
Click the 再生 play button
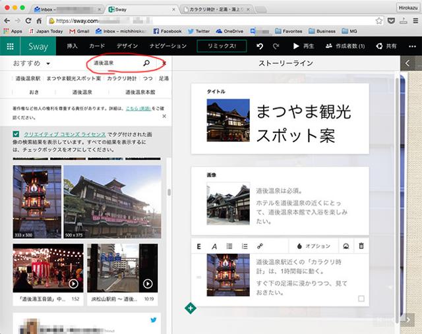click(304, 46)
